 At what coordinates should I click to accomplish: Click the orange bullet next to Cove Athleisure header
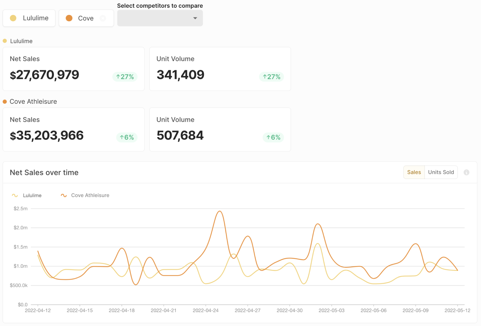(x=5, y=101)
